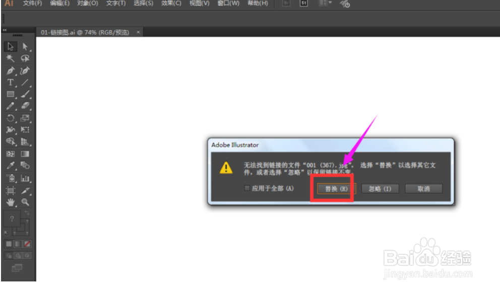This screenshot has width=500, height=291.
Task: Pick the Artboard tool
Action: [10, 190]
